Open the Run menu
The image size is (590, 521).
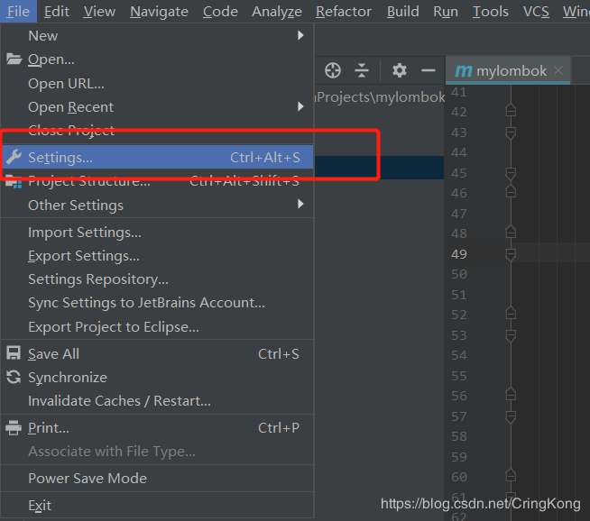(446, 12)
